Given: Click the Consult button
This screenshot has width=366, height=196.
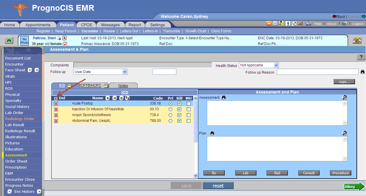Looking at the screenshot, I should click(x=309, y=173).
